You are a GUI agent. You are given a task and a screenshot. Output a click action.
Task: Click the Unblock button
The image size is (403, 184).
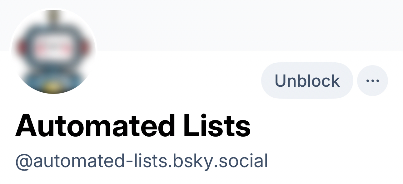307,81
